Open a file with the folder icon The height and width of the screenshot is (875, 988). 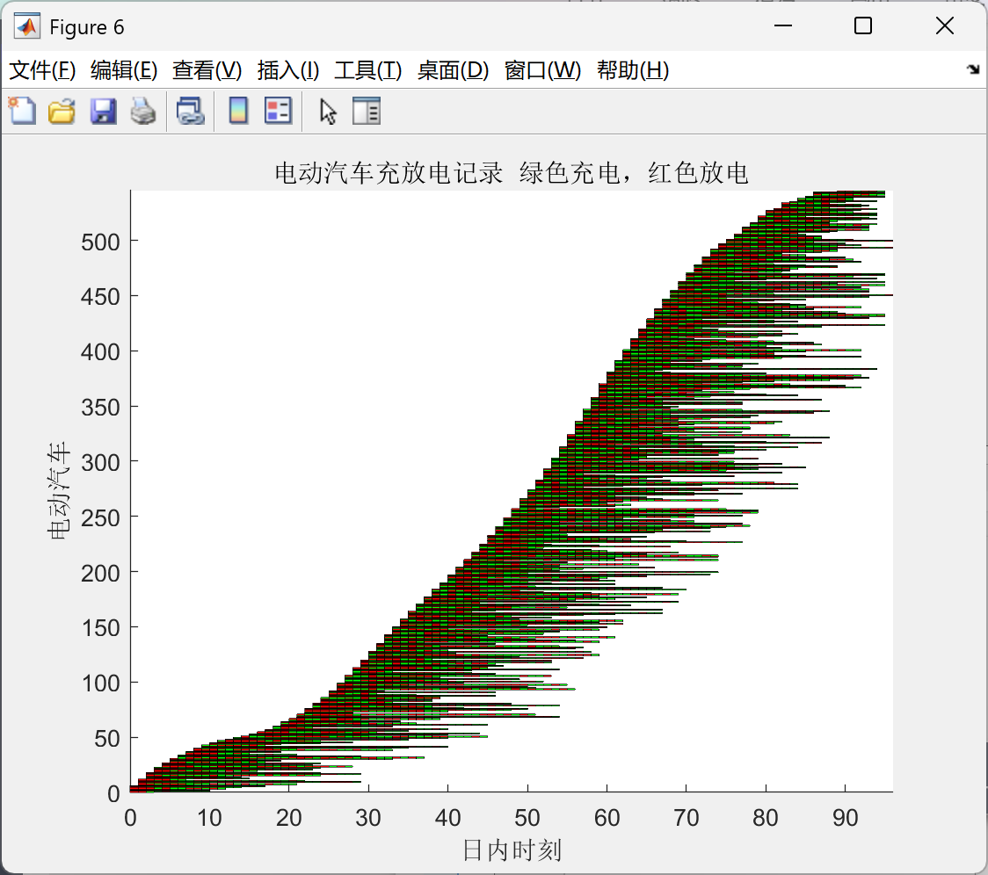tap(62, 112)
